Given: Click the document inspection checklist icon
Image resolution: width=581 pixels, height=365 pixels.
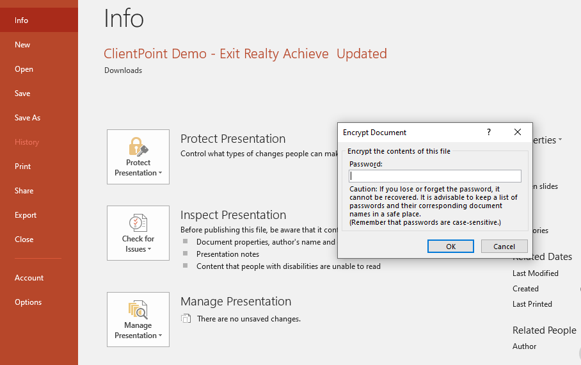Looking at the screenshot, I should [138, 223].
